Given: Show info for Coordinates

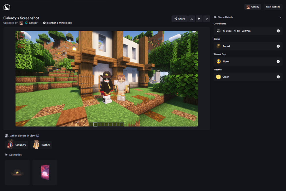Looking at the screenshot, I should click(278, 31).
